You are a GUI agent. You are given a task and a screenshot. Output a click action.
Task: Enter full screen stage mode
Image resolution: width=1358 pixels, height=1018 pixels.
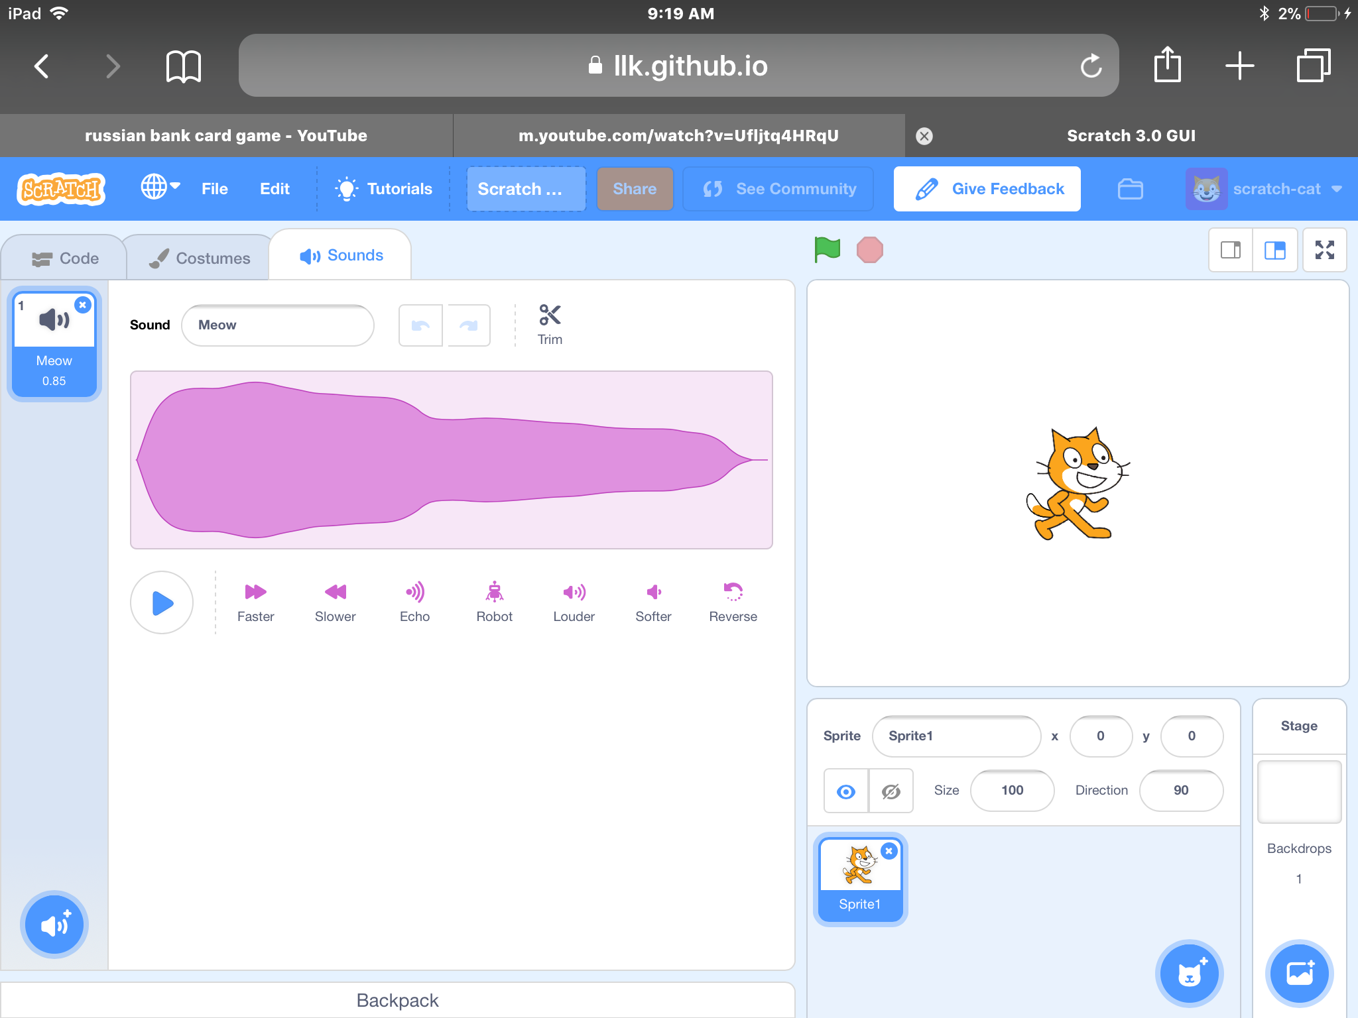click(x=1324, y=250)
